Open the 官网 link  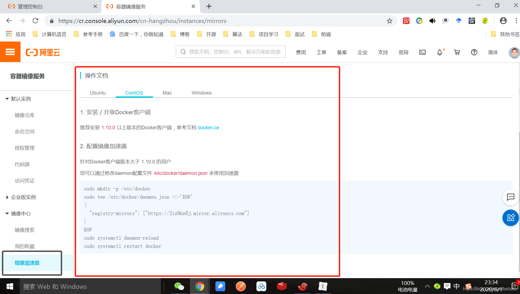(x=403, y=52)
